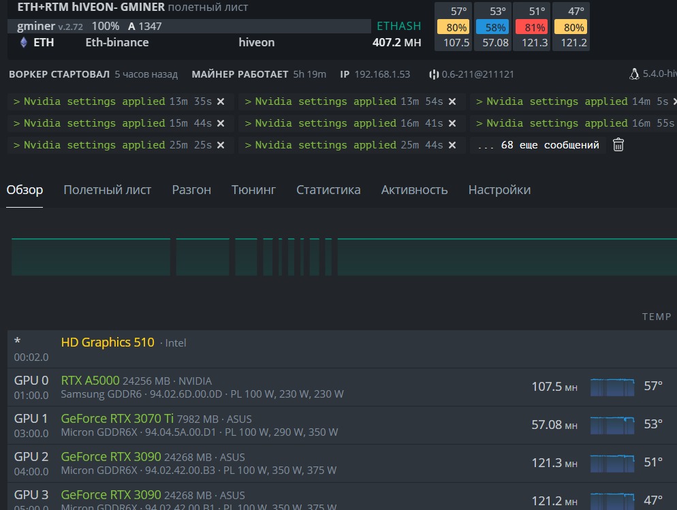Click the online activity timeline bar
677x510 pixels.
click(x=344, y=257)
